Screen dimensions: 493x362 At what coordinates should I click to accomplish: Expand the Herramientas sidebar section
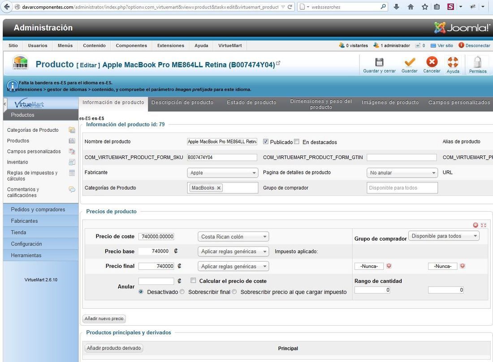(41, 255)
